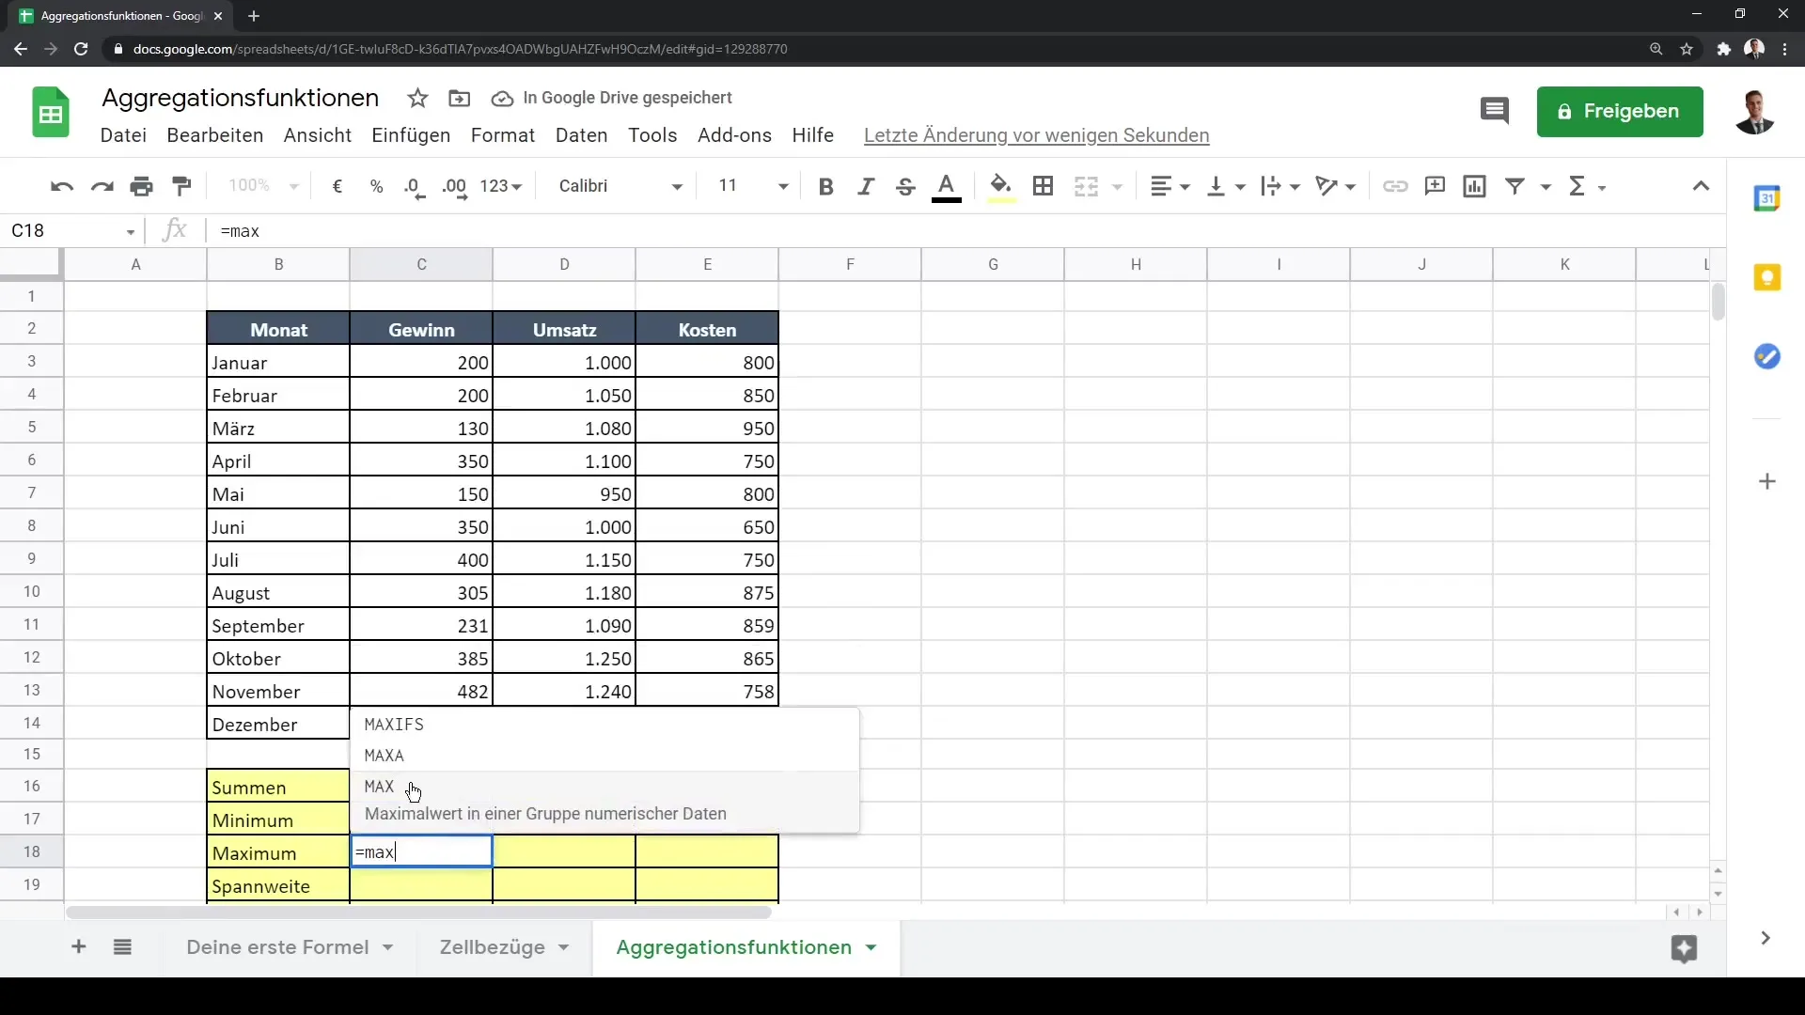1805x1015 pixels.
Task: Choose MAX function suggestion
Action: pos(604,800)
